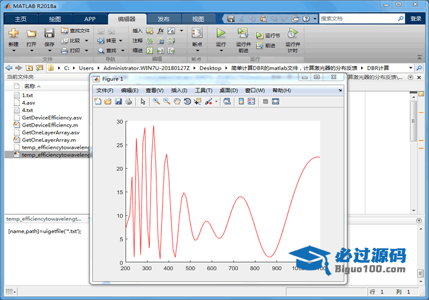Open Figure 1 Edit (编辑) menu
The image size is (429, 300).
130,91
